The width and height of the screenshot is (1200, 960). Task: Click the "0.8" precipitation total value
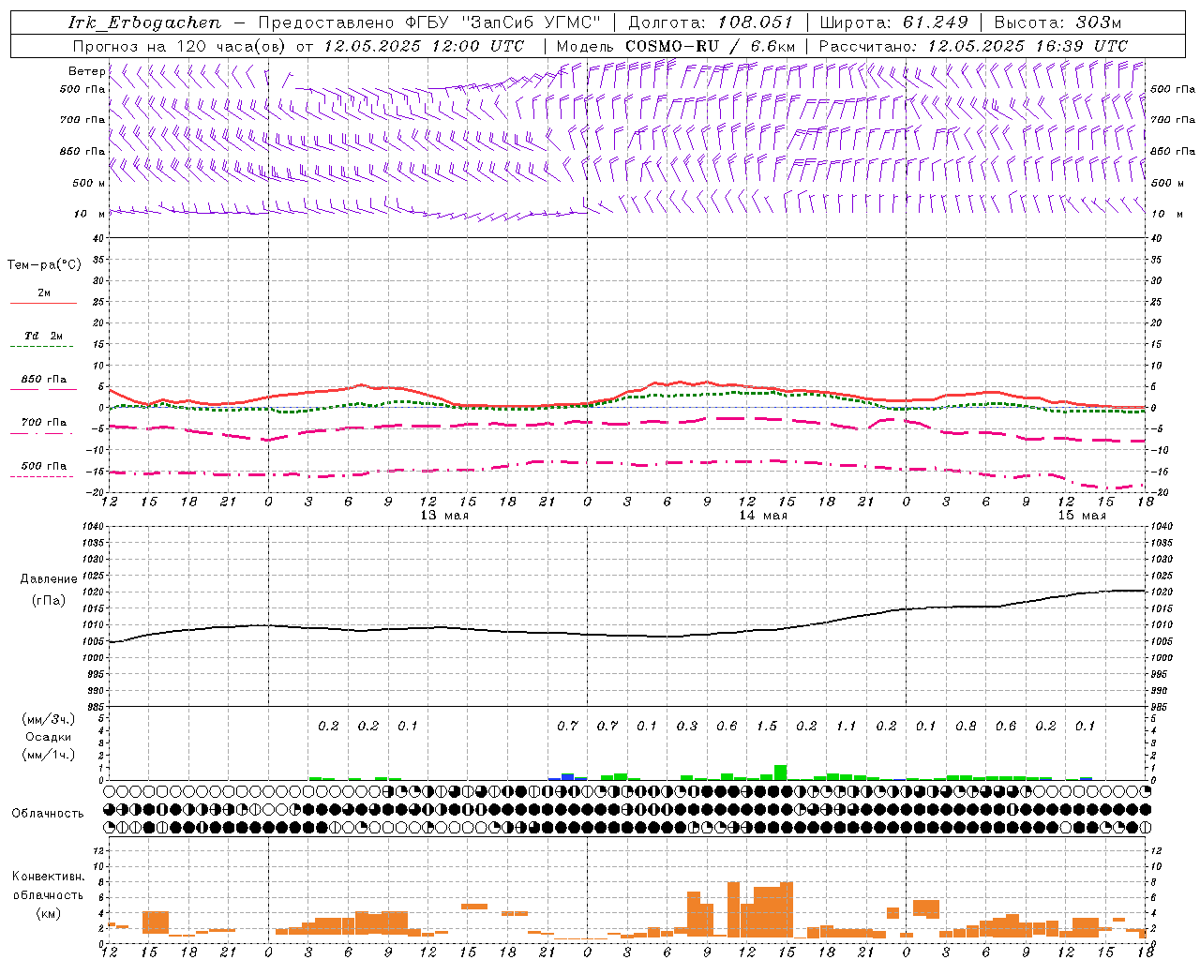tap(966, 727)
